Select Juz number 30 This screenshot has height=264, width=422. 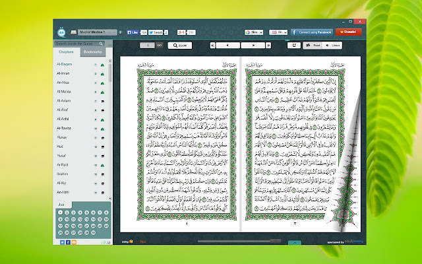(93, 232)
